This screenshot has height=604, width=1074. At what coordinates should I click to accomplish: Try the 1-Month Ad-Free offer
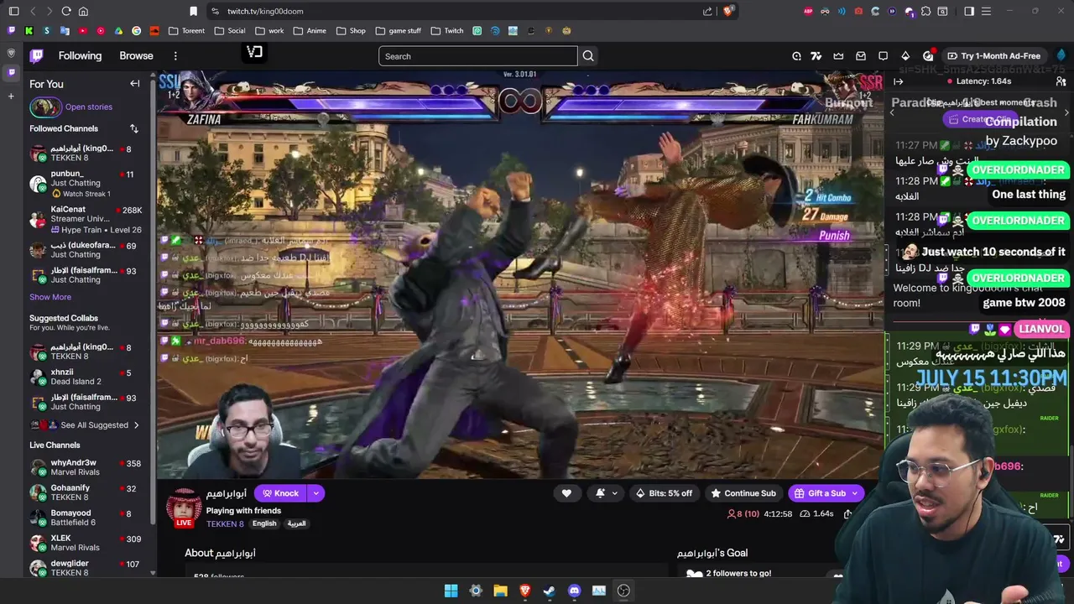tap(993, 56)
